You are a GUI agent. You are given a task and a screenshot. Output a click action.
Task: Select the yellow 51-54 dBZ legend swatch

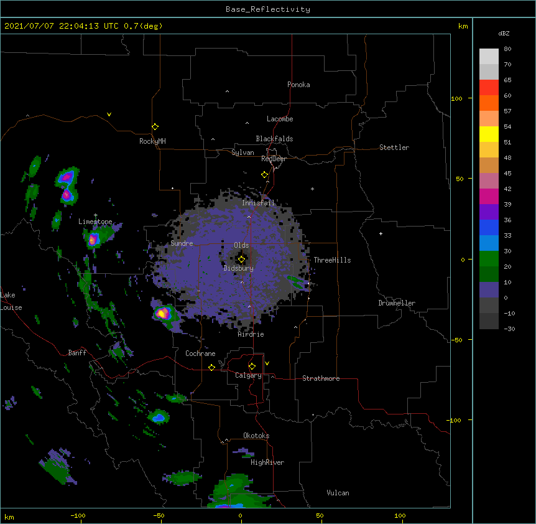pyautogui.click(x=489, y=134)
